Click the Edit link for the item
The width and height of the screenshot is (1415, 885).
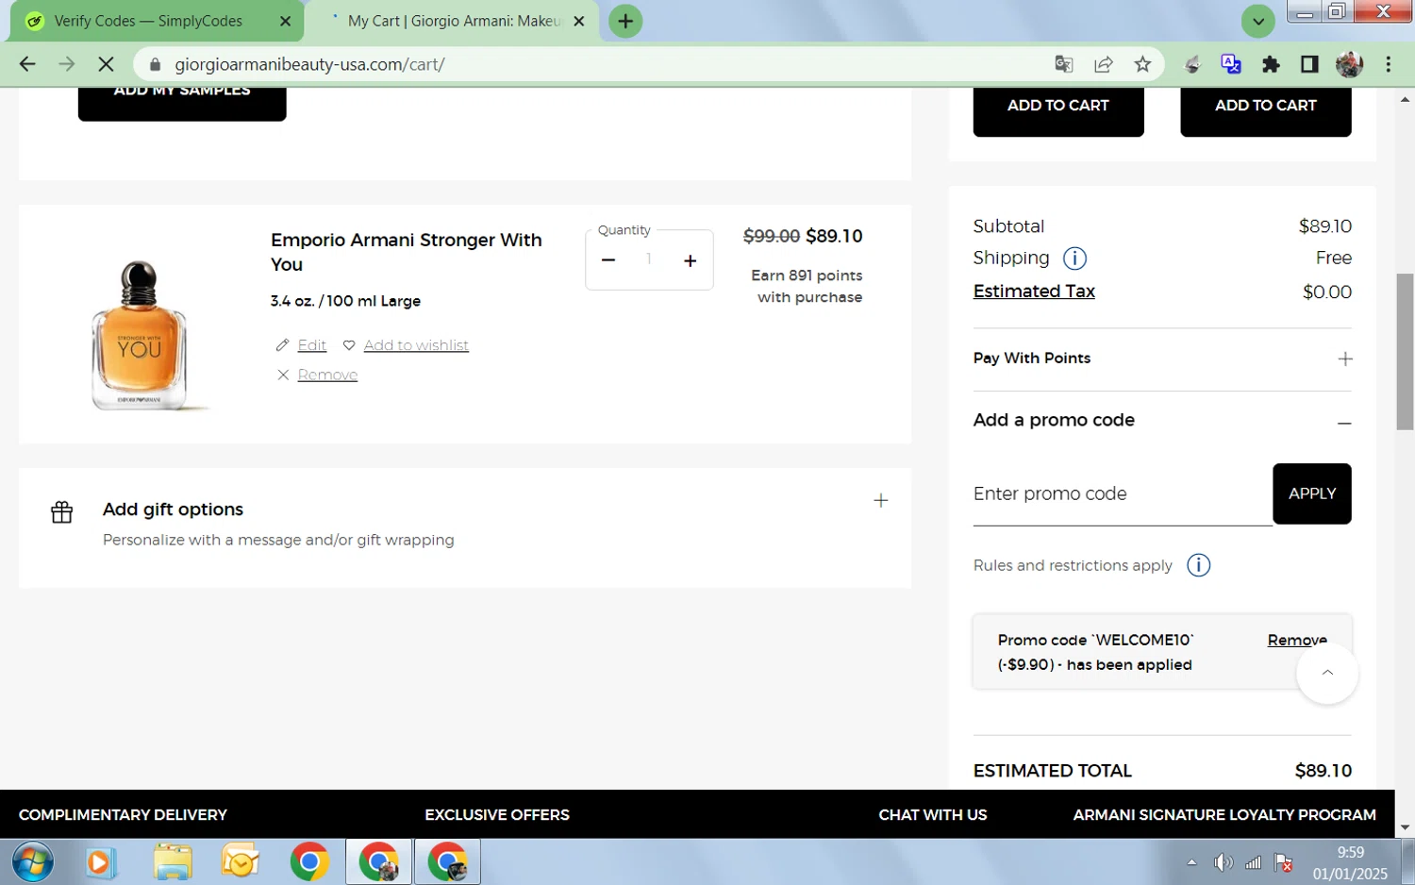312,345
